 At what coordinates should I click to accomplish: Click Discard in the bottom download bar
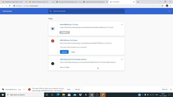(x=78, y=89)
